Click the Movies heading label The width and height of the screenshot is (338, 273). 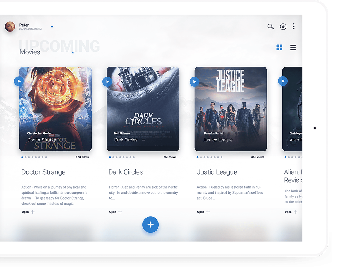point(30,52)
